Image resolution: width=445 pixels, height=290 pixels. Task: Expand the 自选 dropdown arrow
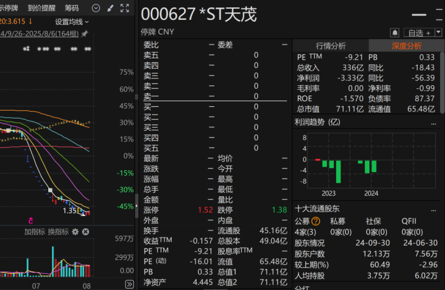click(x=438, y=33)
